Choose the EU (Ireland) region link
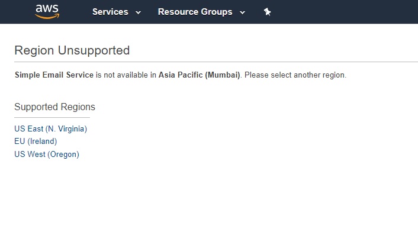This screenshot has height=244, width=418. click(x=36, y=142)
